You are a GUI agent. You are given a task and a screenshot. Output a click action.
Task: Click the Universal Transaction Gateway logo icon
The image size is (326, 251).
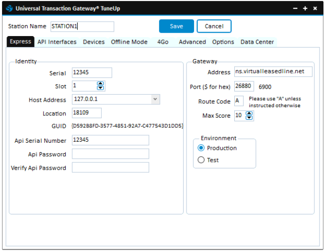[x=9, y=9]
